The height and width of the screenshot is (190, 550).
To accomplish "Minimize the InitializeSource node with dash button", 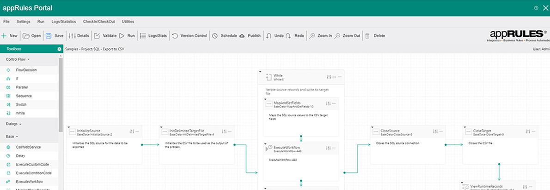I will coord(137,131).
